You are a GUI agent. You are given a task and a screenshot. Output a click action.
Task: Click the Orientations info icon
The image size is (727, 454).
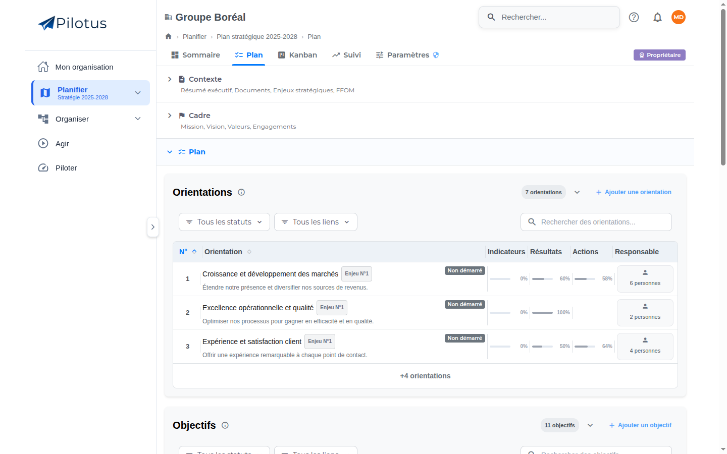(241, 192)
